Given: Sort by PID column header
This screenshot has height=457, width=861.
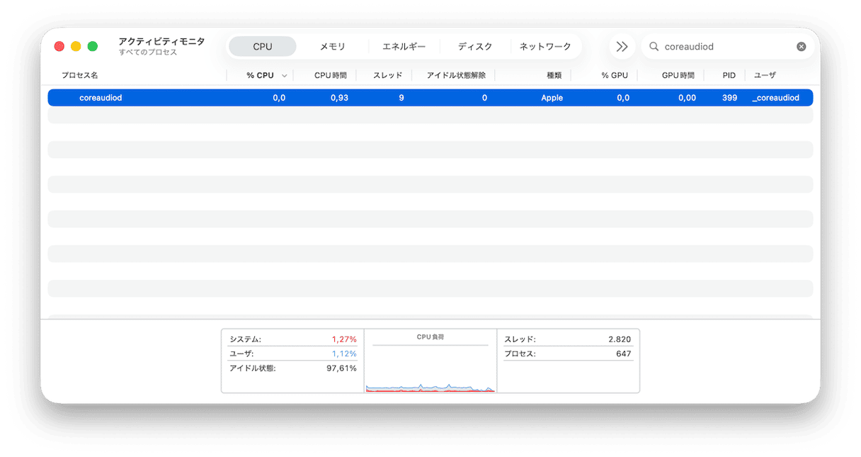Looking at the screenshot, I should pos(729,75).
